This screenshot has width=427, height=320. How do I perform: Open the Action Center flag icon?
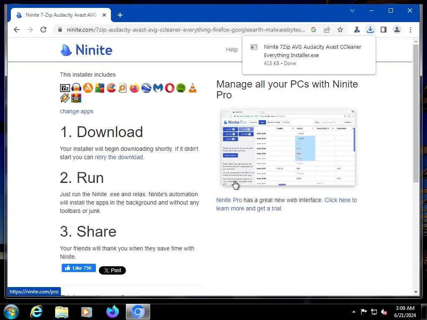[364, 312]
